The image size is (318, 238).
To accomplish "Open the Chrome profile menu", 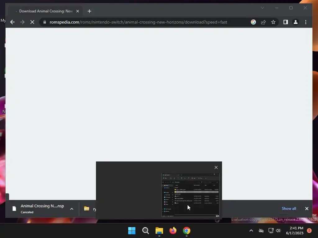I will [x=296, y=22].
